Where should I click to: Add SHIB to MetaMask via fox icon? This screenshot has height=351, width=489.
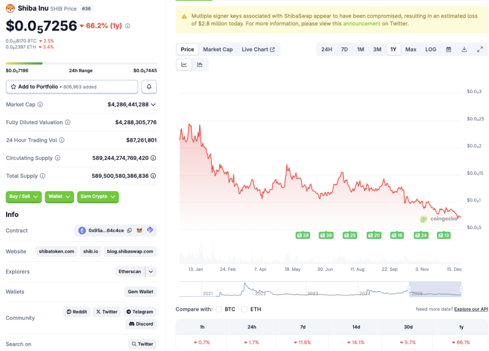[140, 230]
